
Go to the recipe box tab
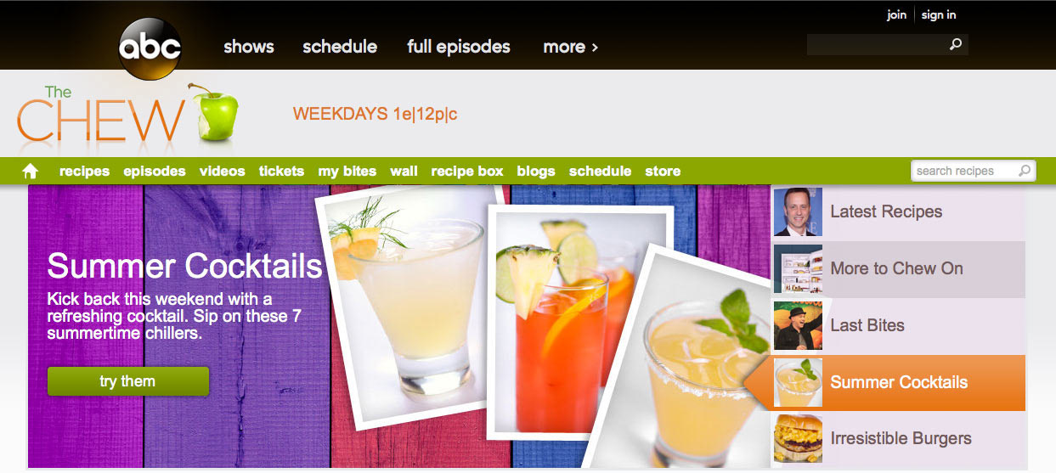(467, 171)
